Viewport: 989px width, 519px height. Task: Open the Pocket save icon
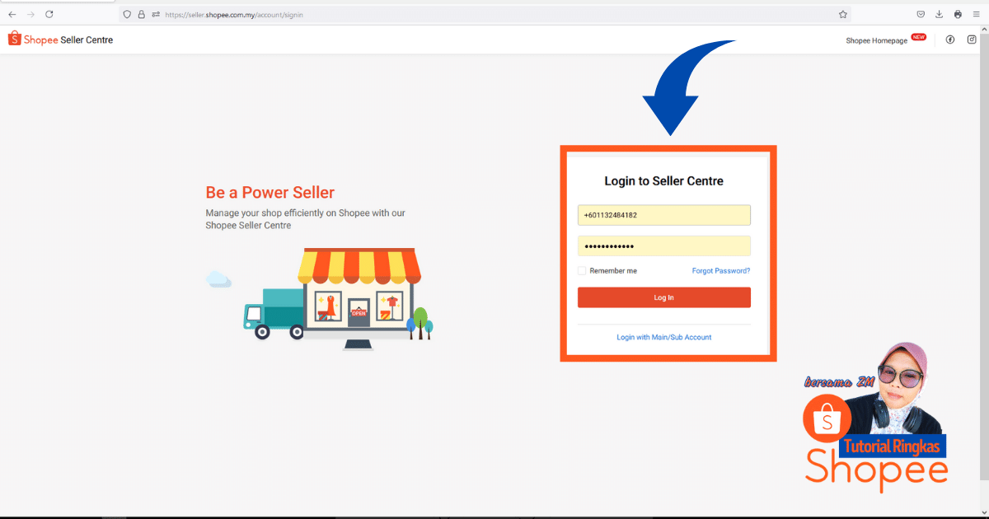coord(921,14)
